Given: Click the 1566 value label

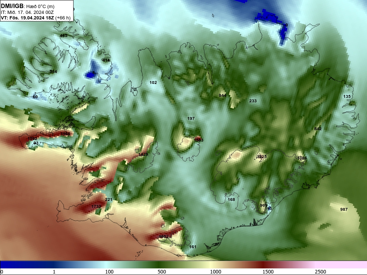Looking at the screenshot, I should (x=65, y=134).
